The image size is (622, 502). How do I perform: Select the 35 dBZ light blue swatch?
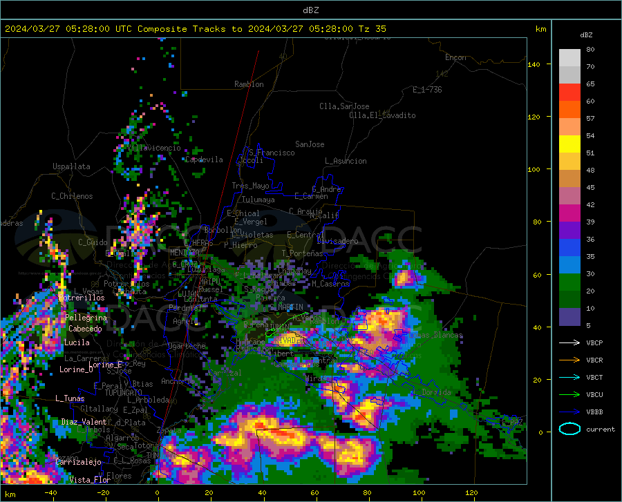tap(569, 265)
